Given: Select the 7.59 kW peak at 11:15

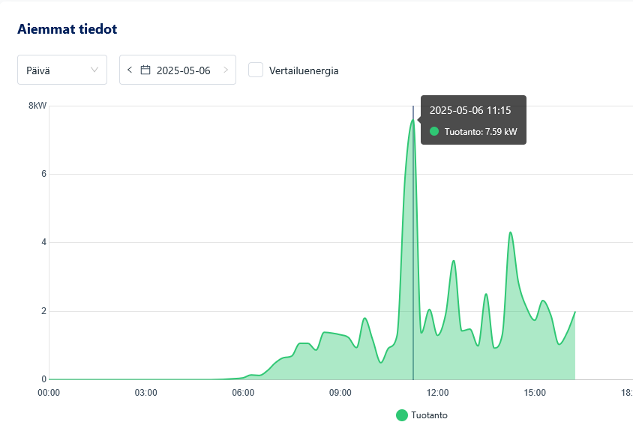Looking at the screenshot, I should click(412, 120).
